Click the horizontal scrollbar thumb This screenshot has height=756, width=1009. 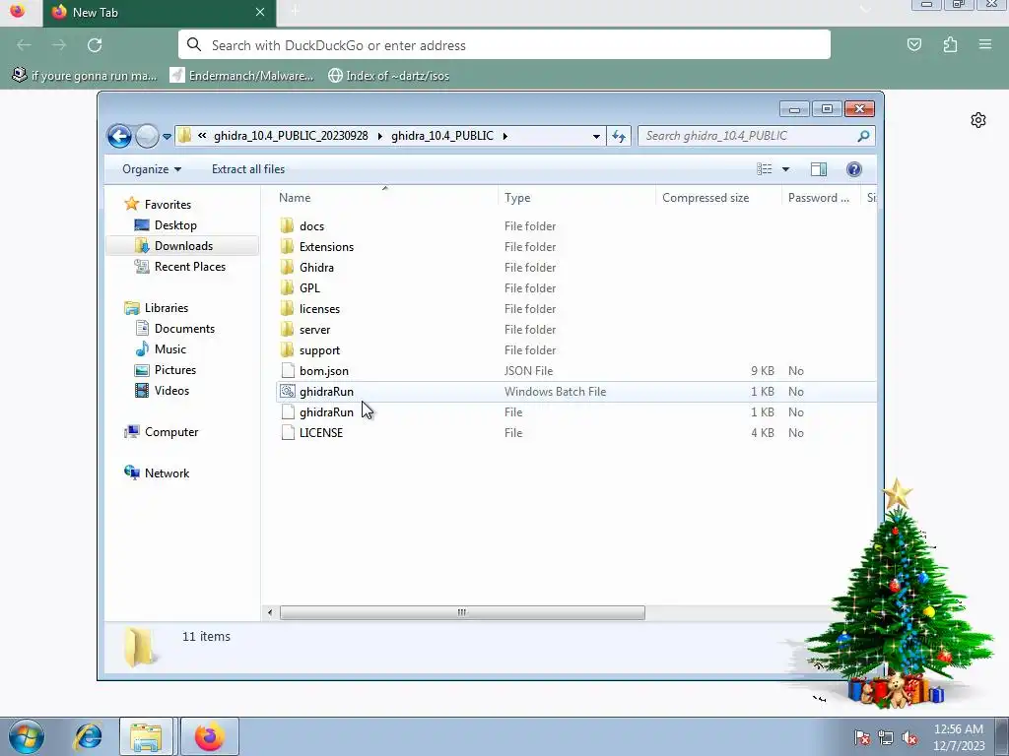pyautogui.click(x=462, y=612)
